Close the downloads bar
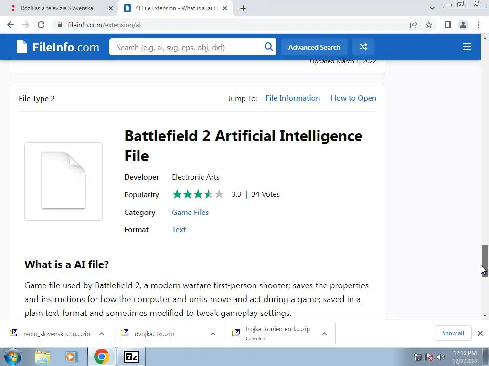 [x=480, y=333]
